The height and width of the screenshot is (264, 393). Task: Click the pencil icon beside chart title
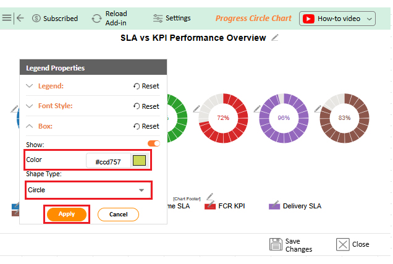(x=275, y=38)
